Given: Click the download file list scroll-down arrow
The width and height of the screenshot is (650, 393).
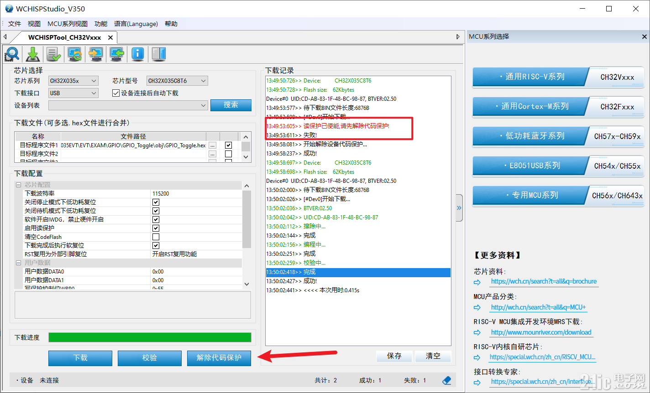Looking at the screenshot, I should 246,156.
